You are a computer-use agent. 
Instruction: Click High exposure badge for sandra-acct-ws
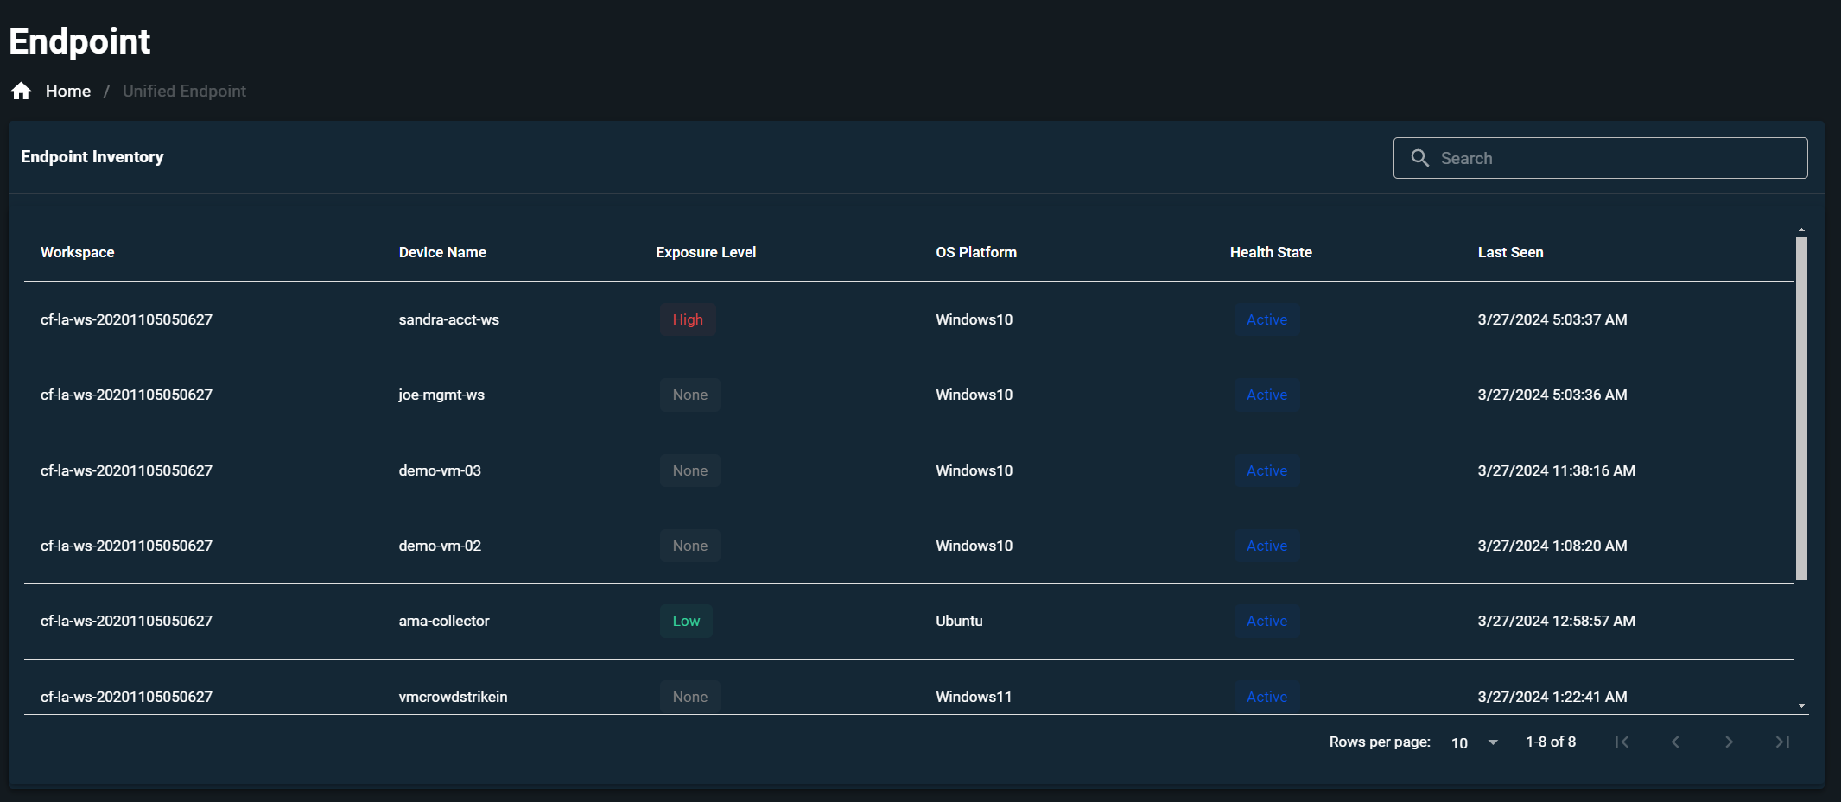[x=688, y=319]
